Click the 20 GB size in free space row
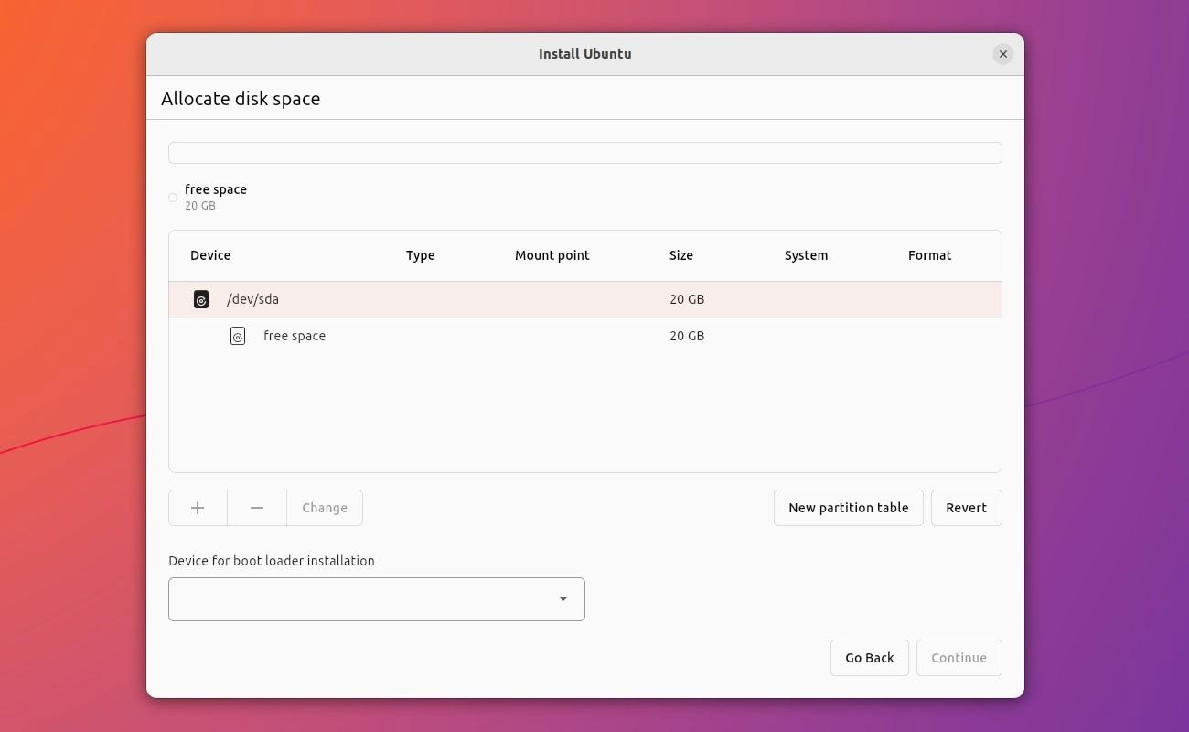 [687, 336]
